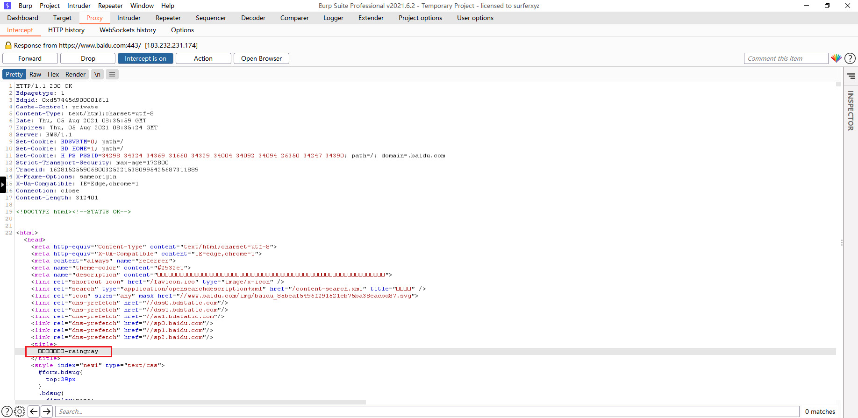Click the 'Cache-Control: private' header line
The height and width of the screenshot is (418, 858).
click(x=57, y=107)
